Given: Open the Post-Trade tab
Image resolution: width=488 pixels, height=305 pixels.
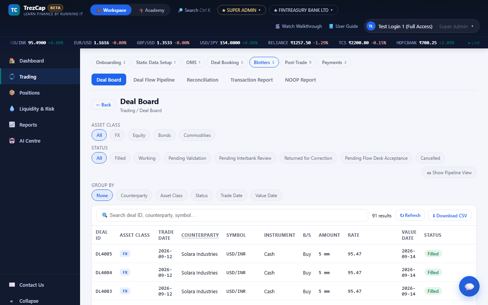Looking at the screenshot, I should pos(298,63).
